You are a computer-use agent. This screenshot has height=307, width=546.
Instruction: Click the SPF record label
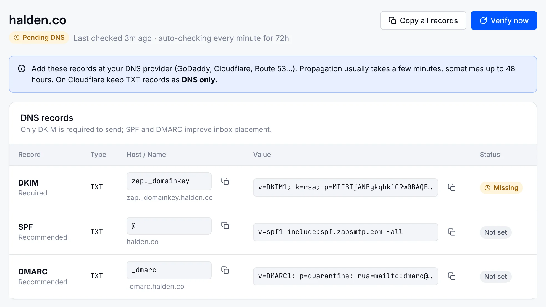click(x=25, y=227)
